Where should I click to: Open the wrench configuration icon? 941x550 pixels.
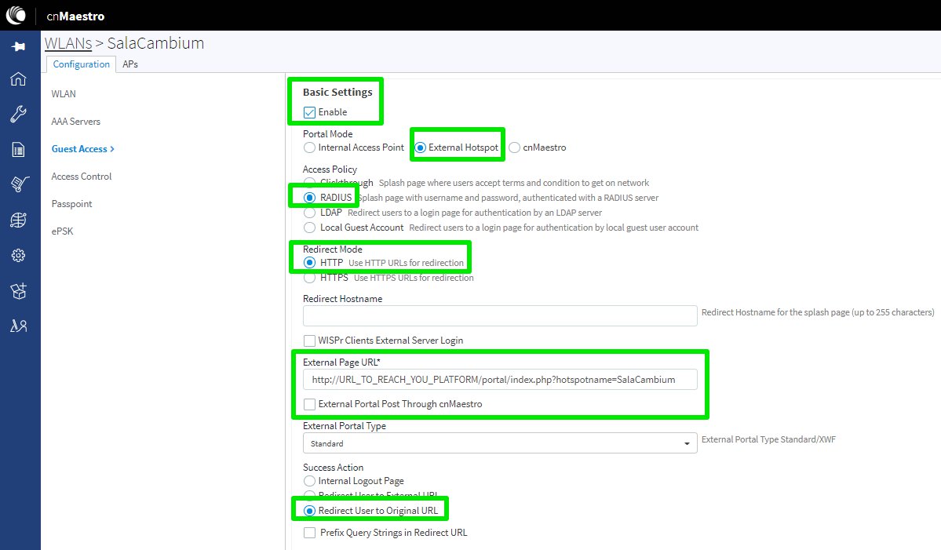pos(19,115)
